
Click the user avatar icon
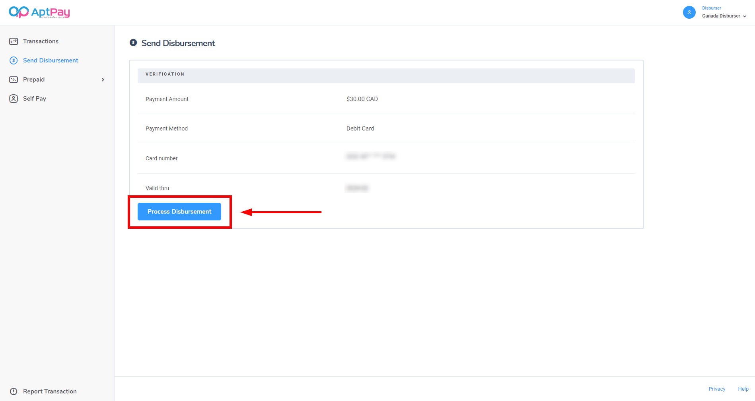tap(689, 12)
